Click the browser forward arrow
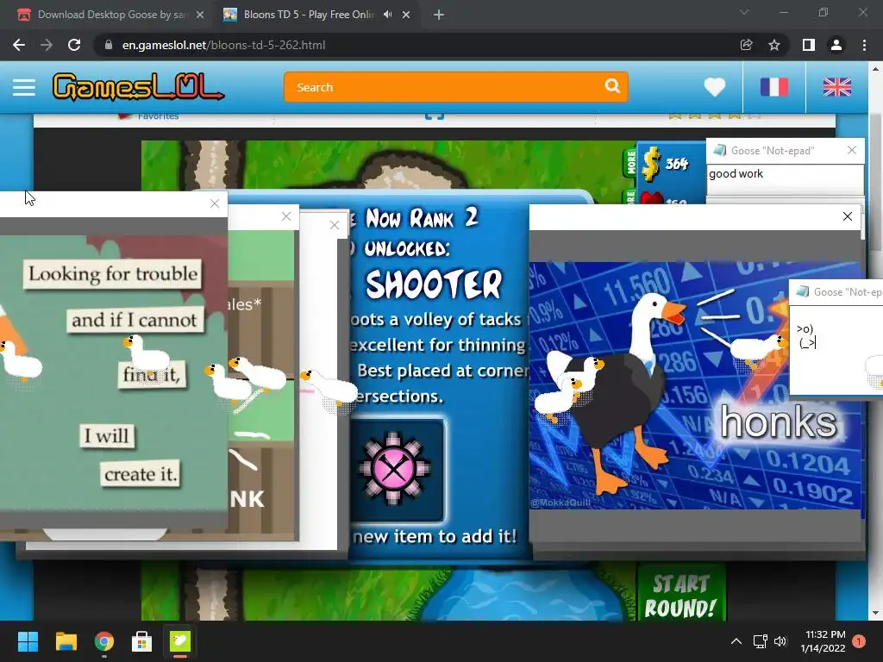This screenshot has height=662, width=883. coord(47,45)
